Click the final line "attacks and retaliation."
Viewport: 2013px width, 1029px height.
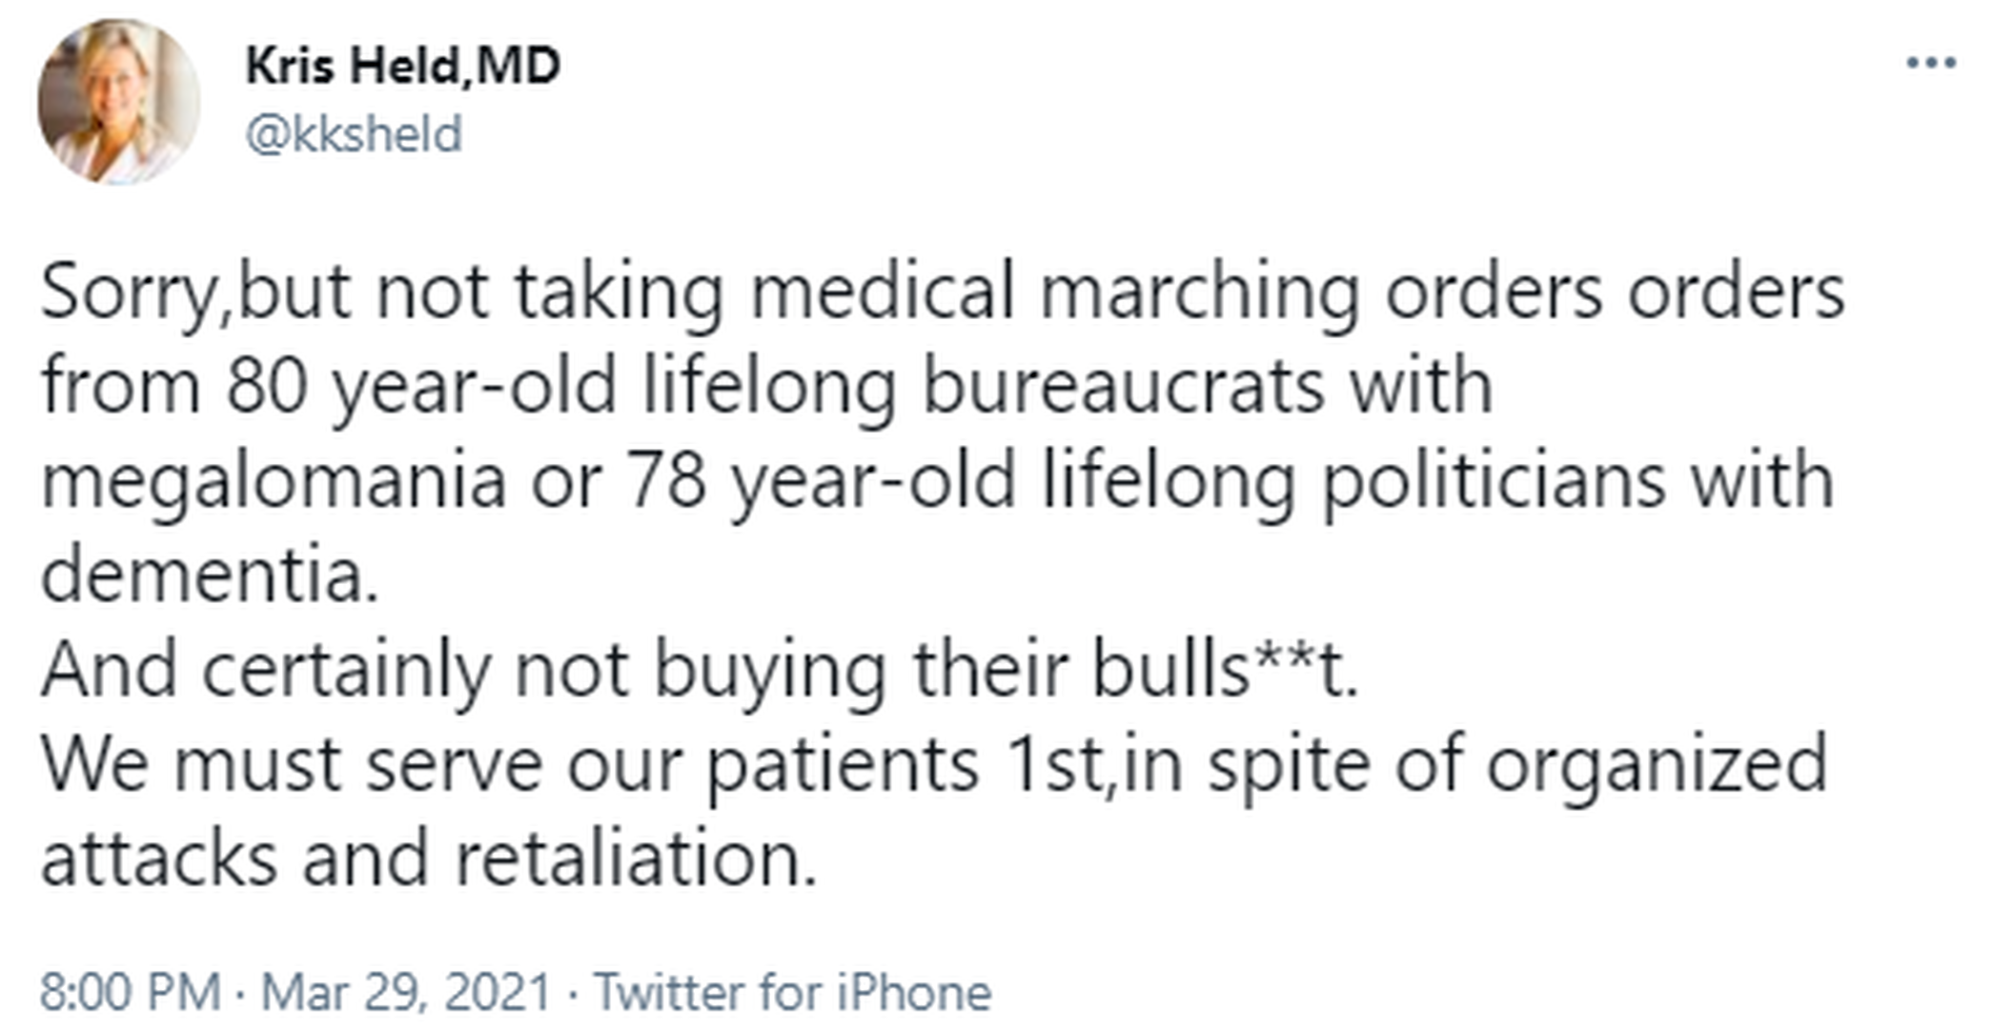point(429,858)
